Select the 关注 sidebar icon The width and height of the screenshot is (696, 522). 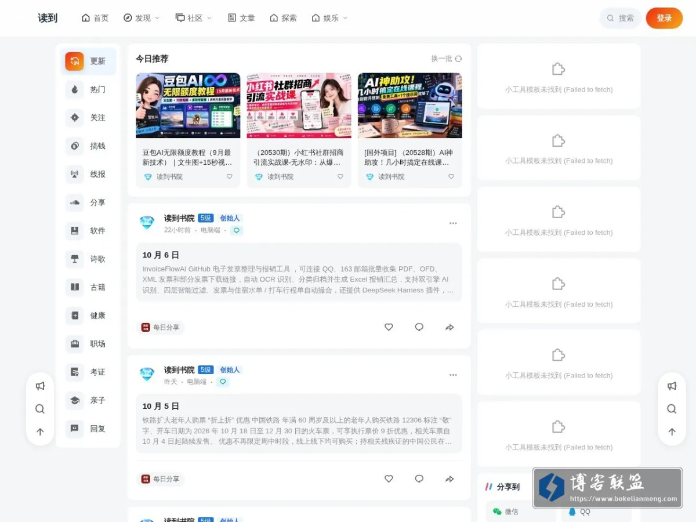pyautogui.click(x=74, y=118)
